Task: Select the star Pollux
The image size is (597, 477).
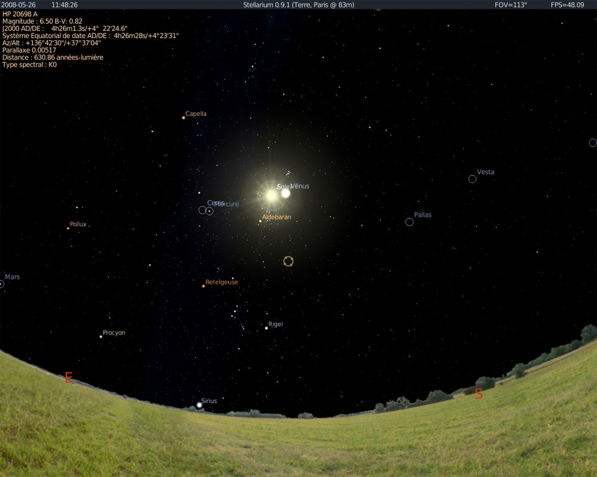Action: (67, 228)
